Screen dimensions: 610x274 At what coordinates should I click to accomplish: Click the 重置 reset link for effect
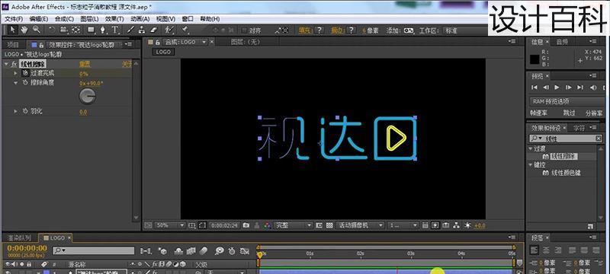coord(85,64)
